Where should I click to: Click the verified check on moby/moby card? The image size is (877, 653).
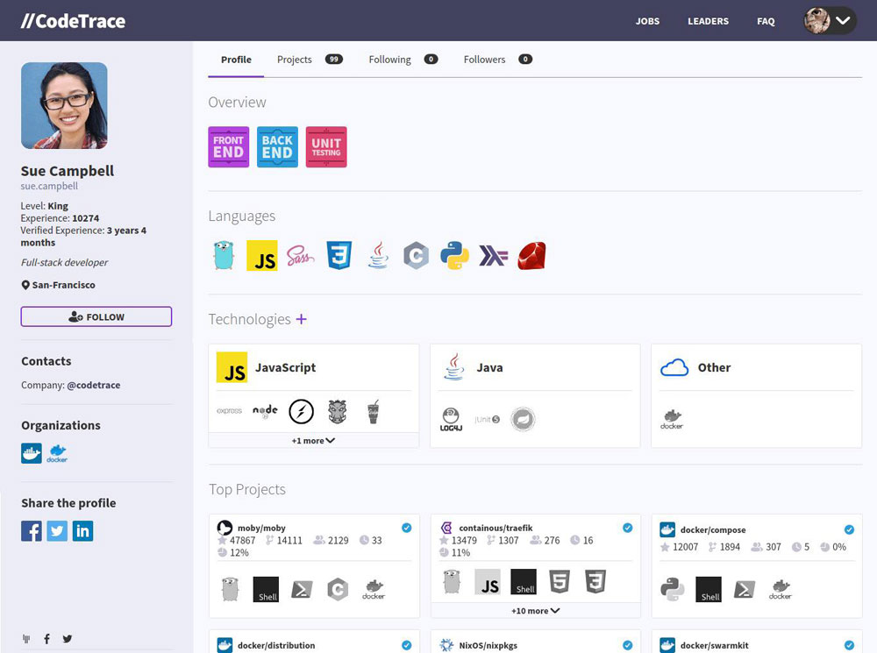click(x=407, y=528)
